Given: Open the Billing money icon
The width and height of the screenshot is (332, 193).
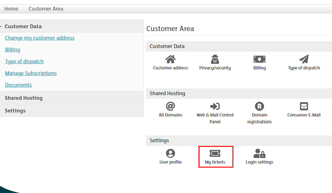Looking at the screenshot, I should point(259,59).
